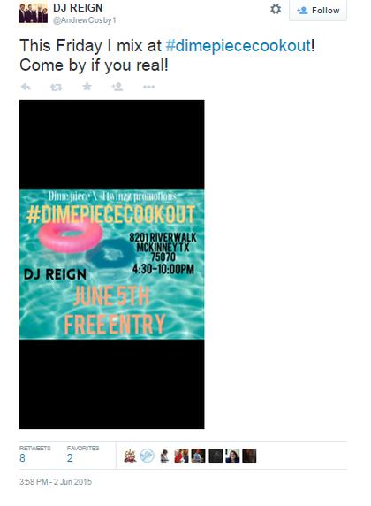Screen dimensions: 371x506
Task: Click the fifth retweeter avatar
Action: click(x=198, y=456)
